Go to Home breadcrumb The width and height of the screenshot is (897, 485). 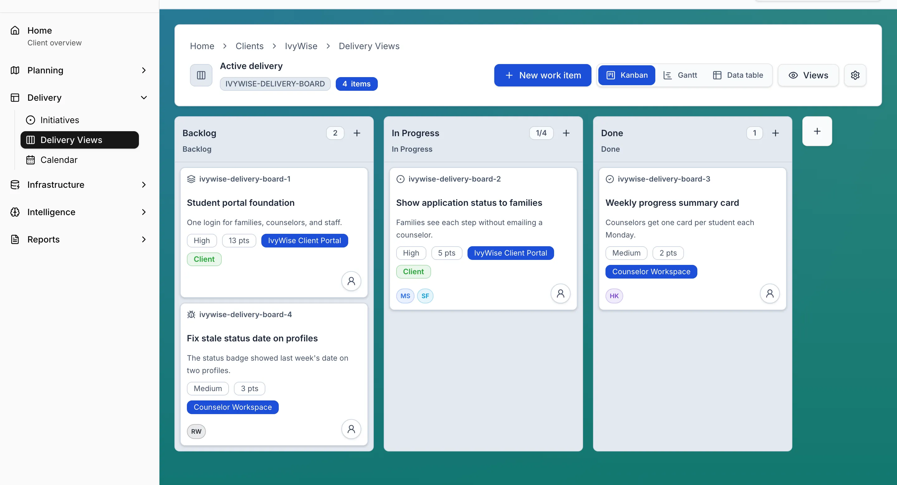click(202, 46)
